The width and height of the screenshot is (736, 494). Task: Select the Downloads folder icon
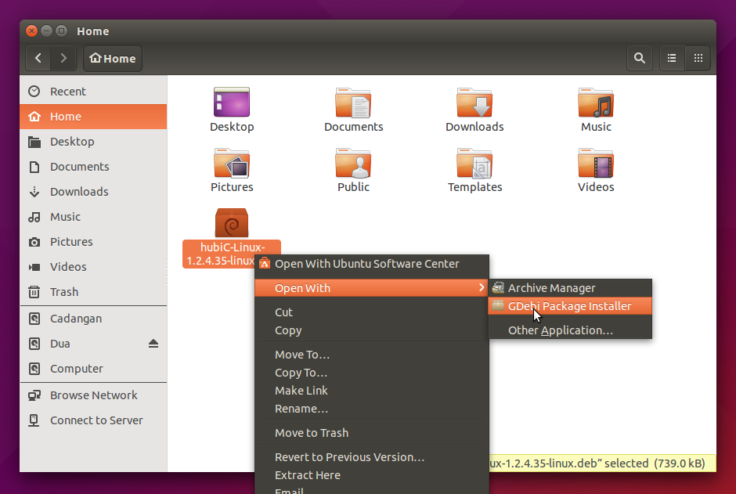(x=474, y=103)
